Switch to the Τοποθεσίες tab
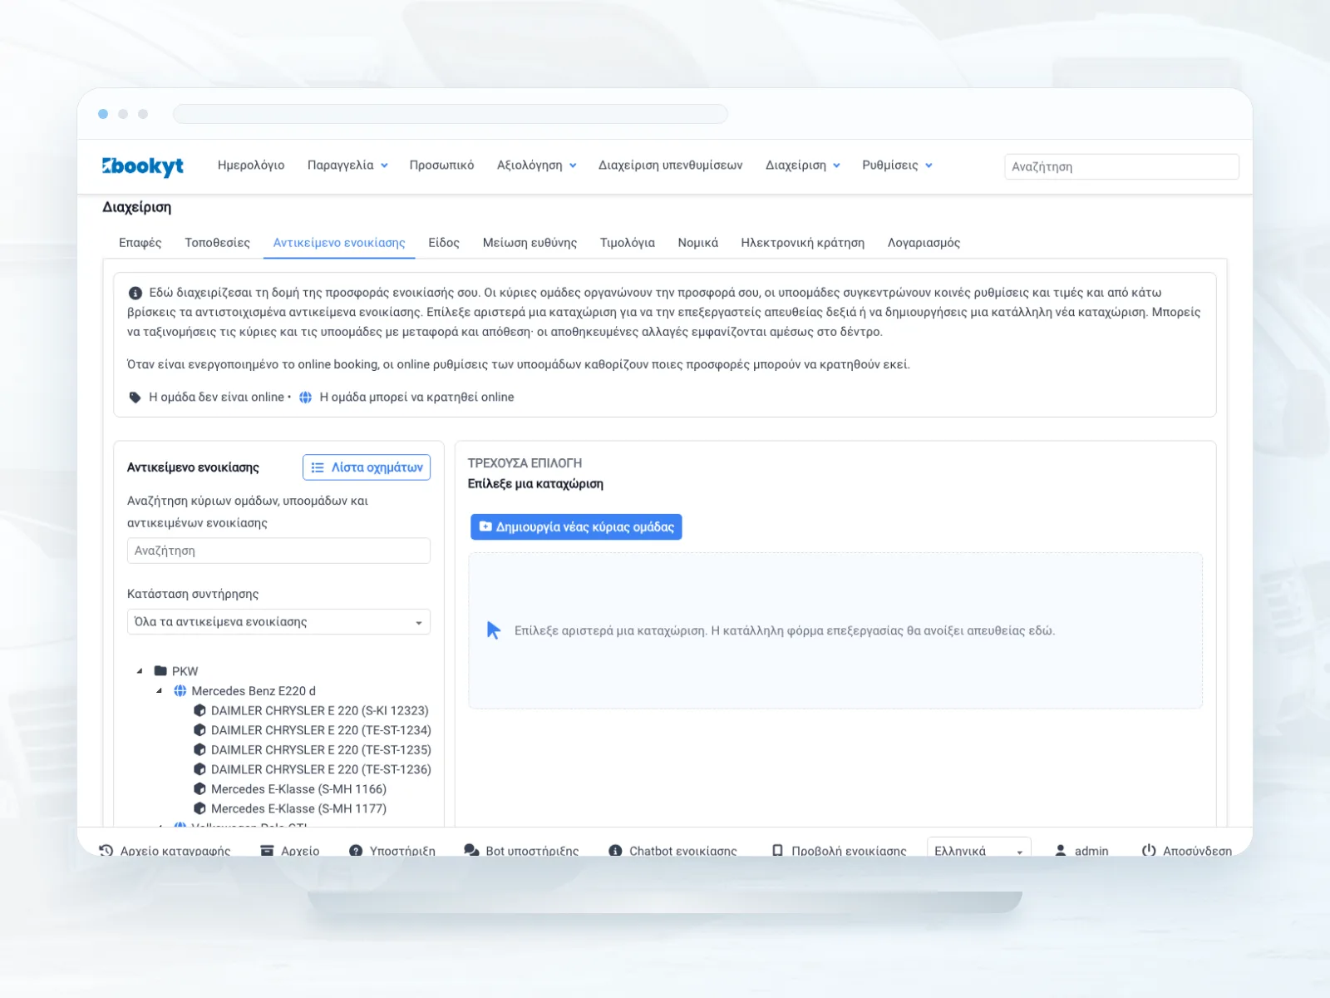 tap(217, 243)
